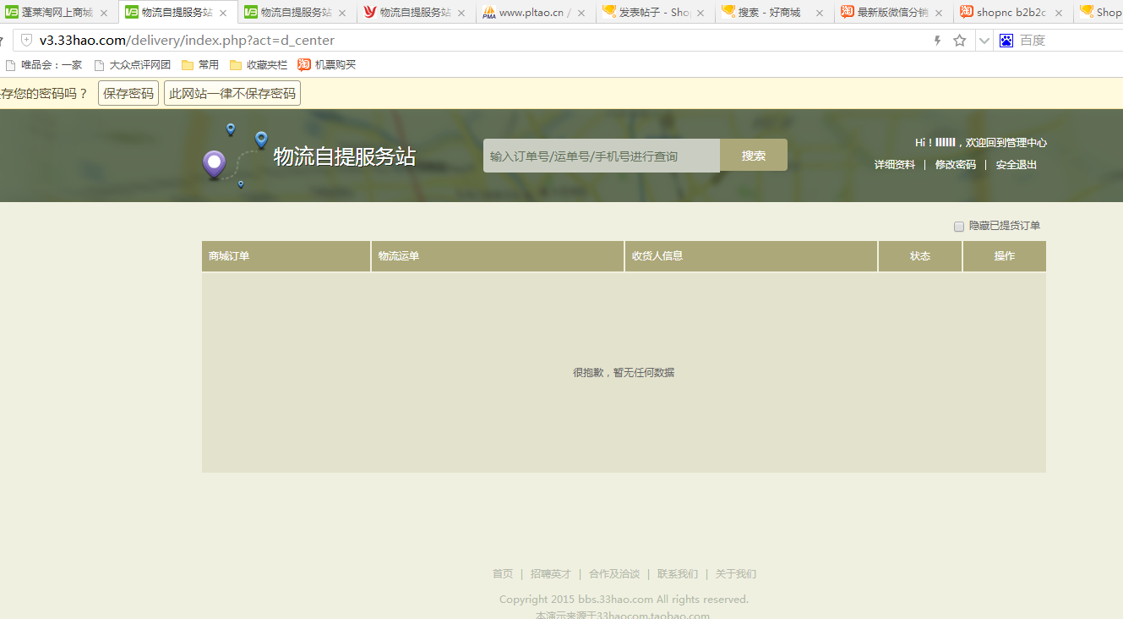
Task: Click the lightning speed-mode icon
Action: [937, 41]
